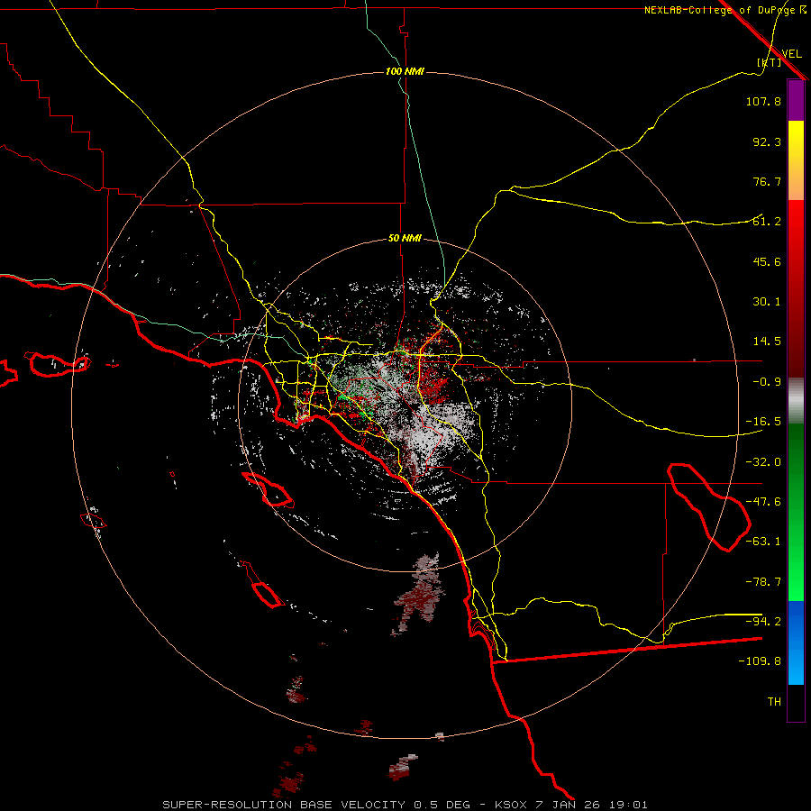Click the -47.6 velocity scale value
The height and width of the screenshot is (811, 811).
(763, 502)
